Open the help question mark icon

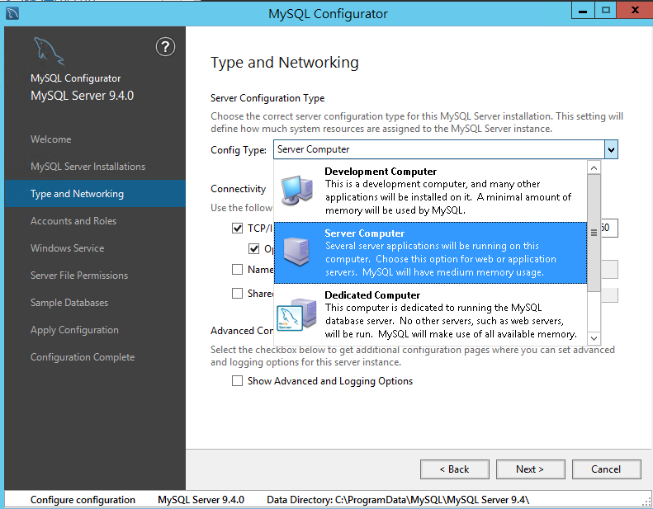(x=165, y=47)
